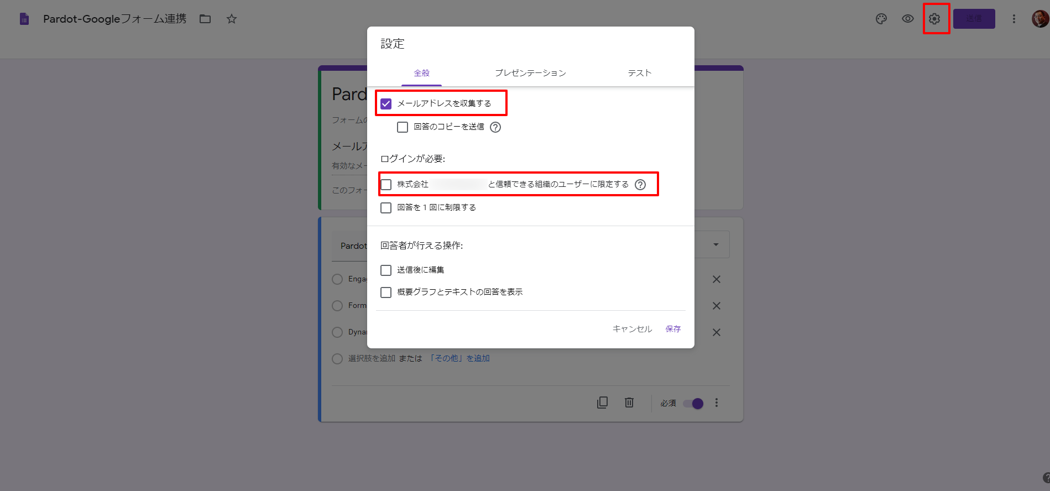Enable 回答を1回に制限する checkbox
Screen dimensions: 1050x491
tap(386, 208)
